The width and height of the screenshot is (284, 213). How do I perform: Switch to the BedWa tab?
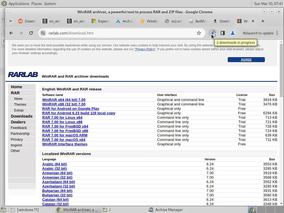(x=197, y=21)
